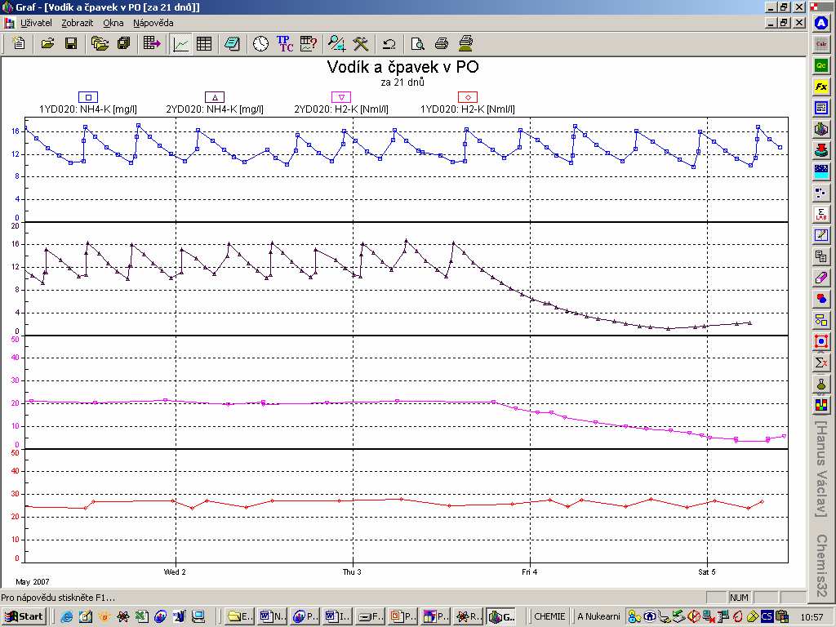Click the 'A Nukearni' taskbar toolbar label

(598, 617)
